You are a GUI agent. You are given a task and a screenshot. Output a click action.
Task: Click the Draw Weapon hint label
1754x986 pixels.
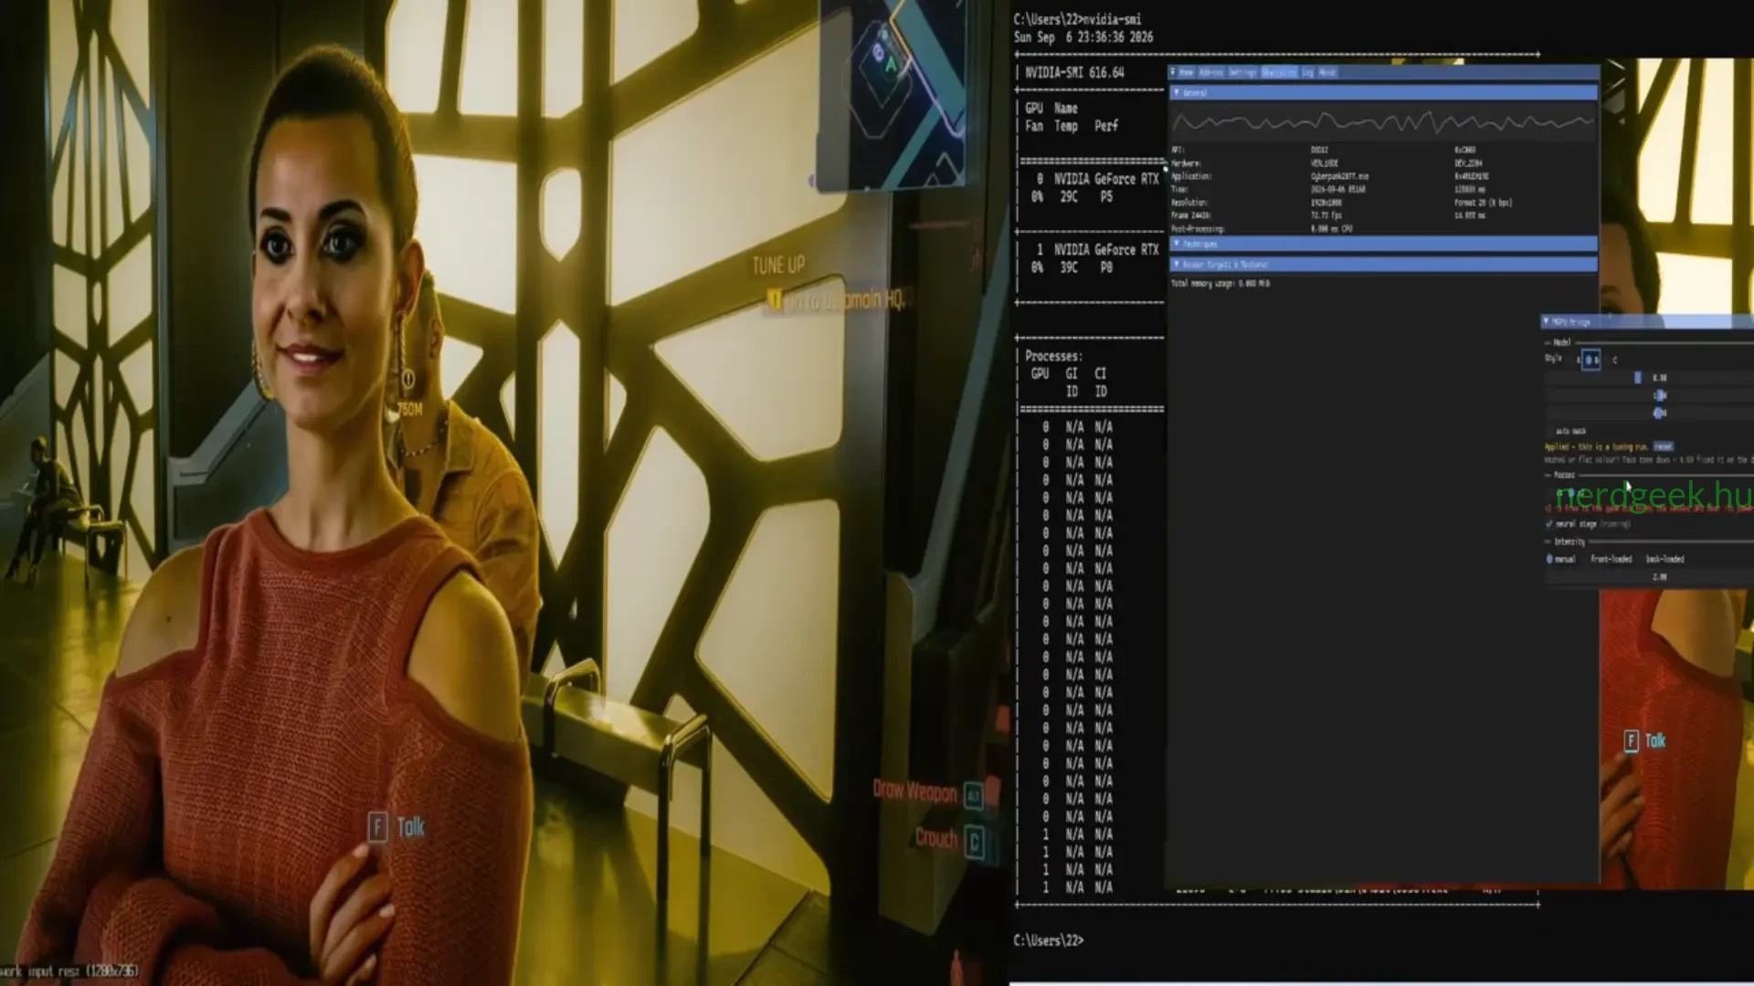pyautogui.click(x=914, y=791)
